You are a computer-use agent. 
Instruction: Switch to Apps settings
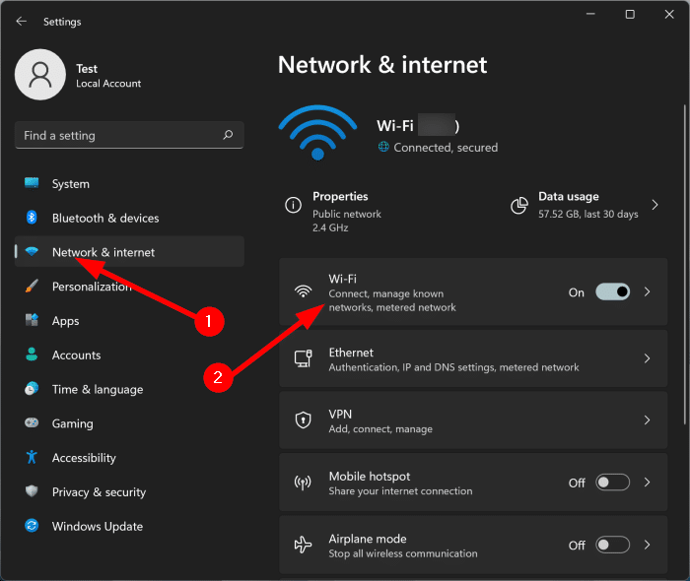(129, 320)
